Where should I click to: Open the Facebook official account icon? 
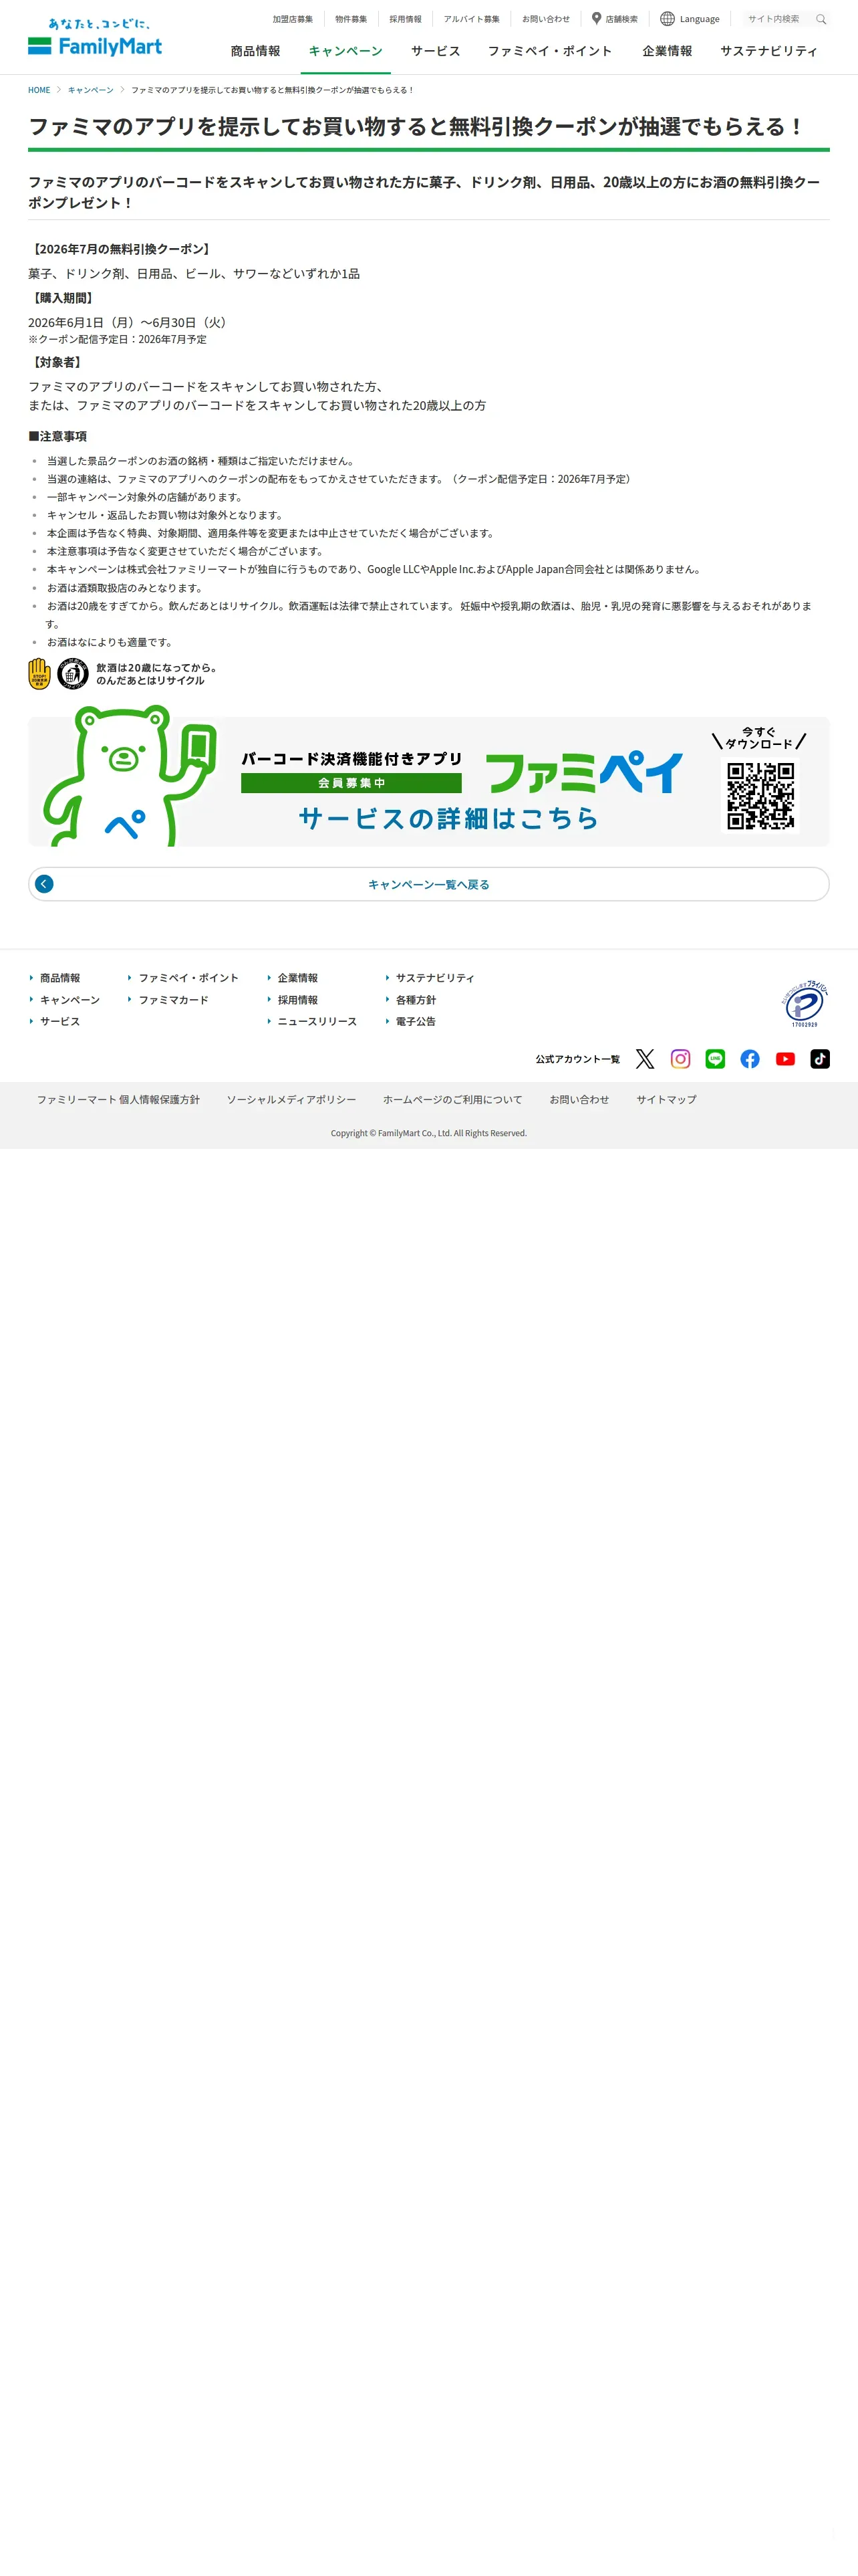coord(750,1059)
